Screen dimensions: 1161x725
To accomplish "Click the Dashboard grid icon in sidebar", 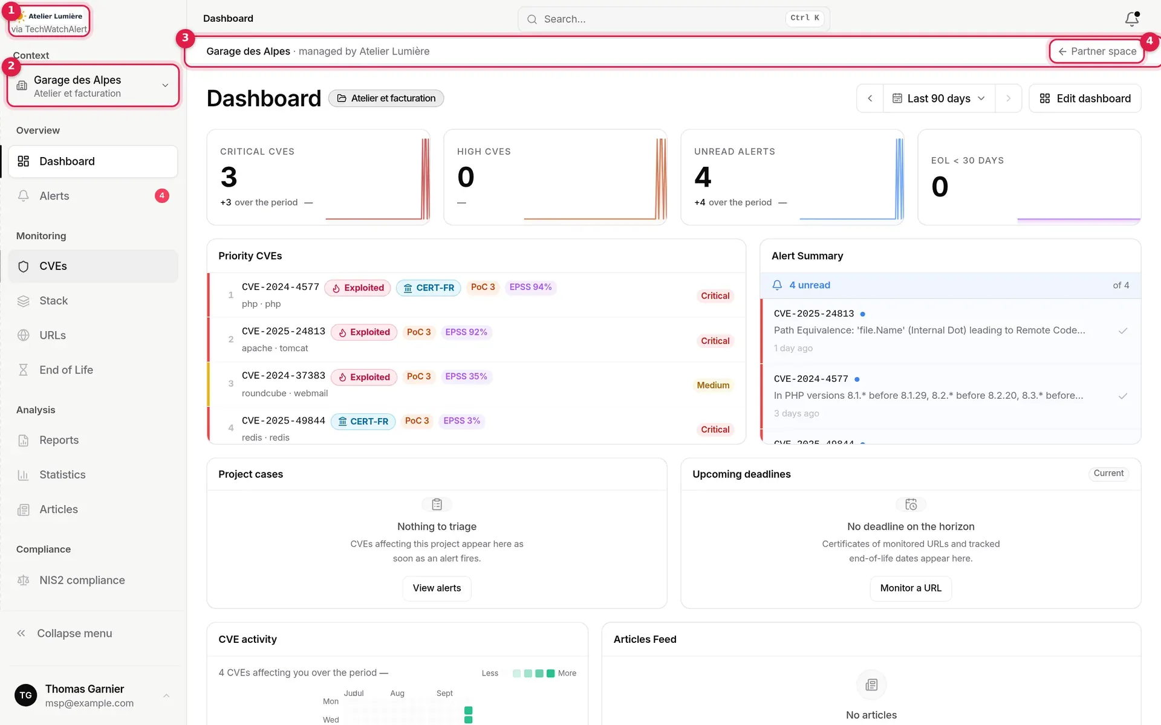I will click(24, 161).
